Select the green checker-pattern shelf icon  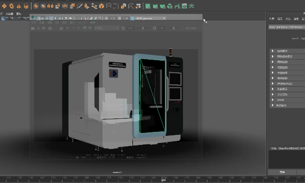tap(184, 6)
